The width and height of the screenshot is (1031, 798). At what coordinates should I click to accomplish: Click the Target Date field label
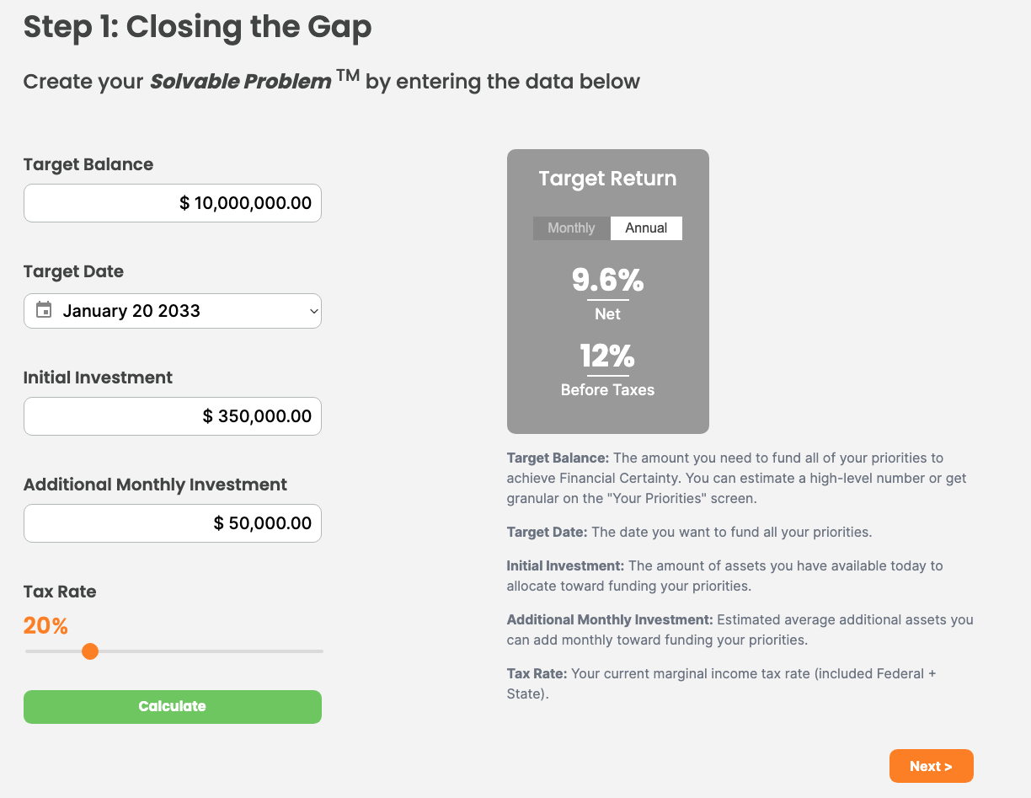(73, 271)
